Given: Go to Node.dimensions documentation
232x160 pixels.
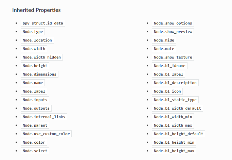Looking at the screenshot, I should click(x=39, y=74).
